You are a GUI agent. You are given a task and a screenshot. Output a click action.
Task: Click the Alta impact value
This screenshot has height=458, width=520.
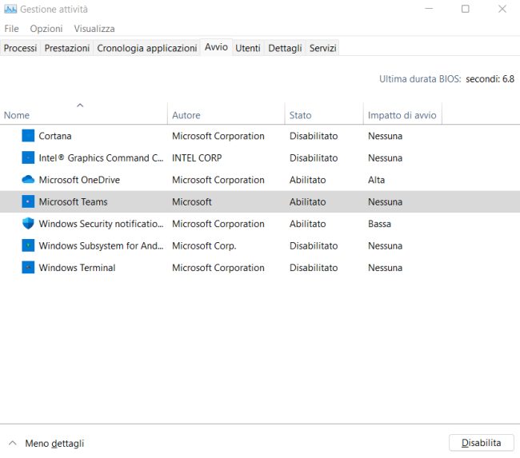tap(377, 180)
